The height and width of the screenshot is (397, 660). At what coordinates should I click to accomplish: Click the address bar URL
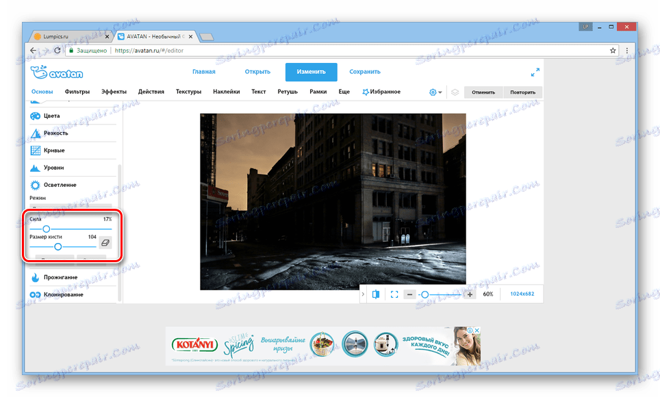click(149, 51)
